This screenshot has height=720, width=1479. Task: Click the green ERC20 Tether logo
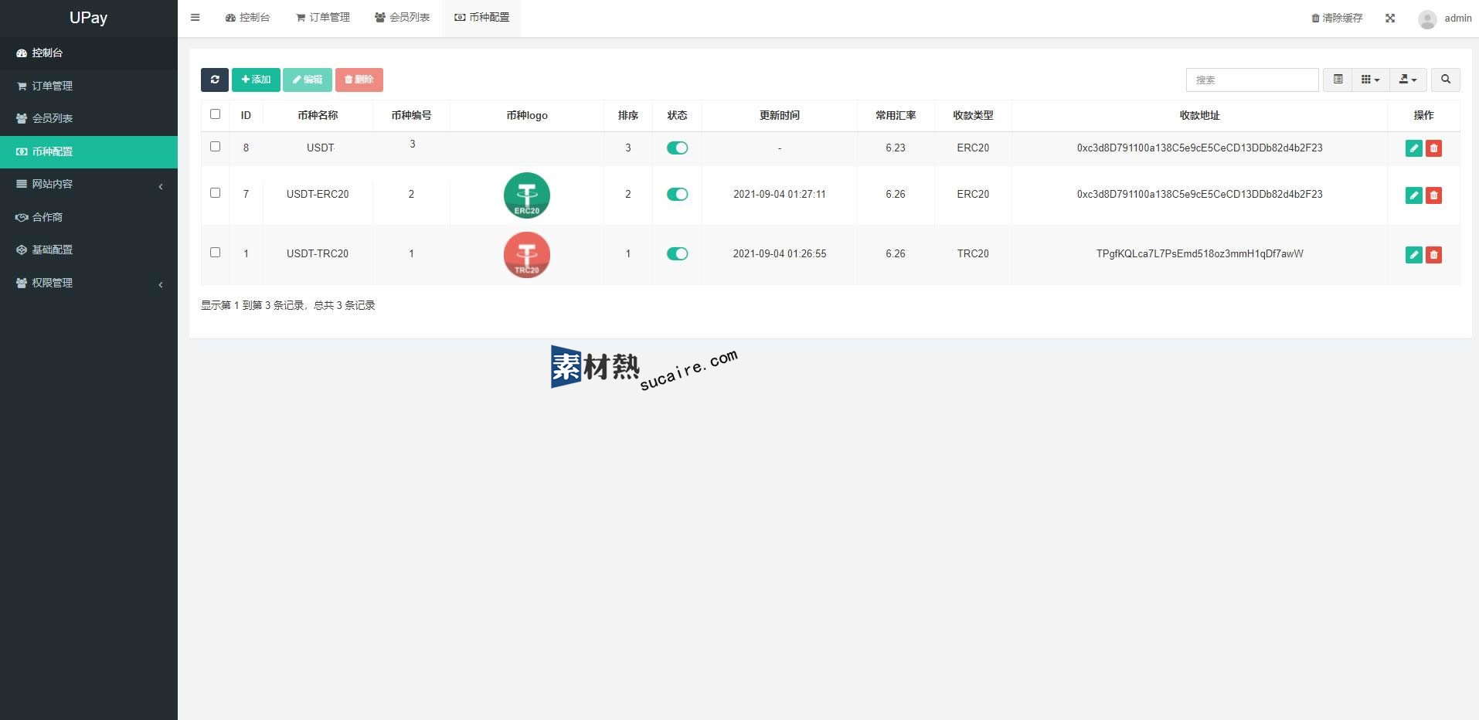527,195
